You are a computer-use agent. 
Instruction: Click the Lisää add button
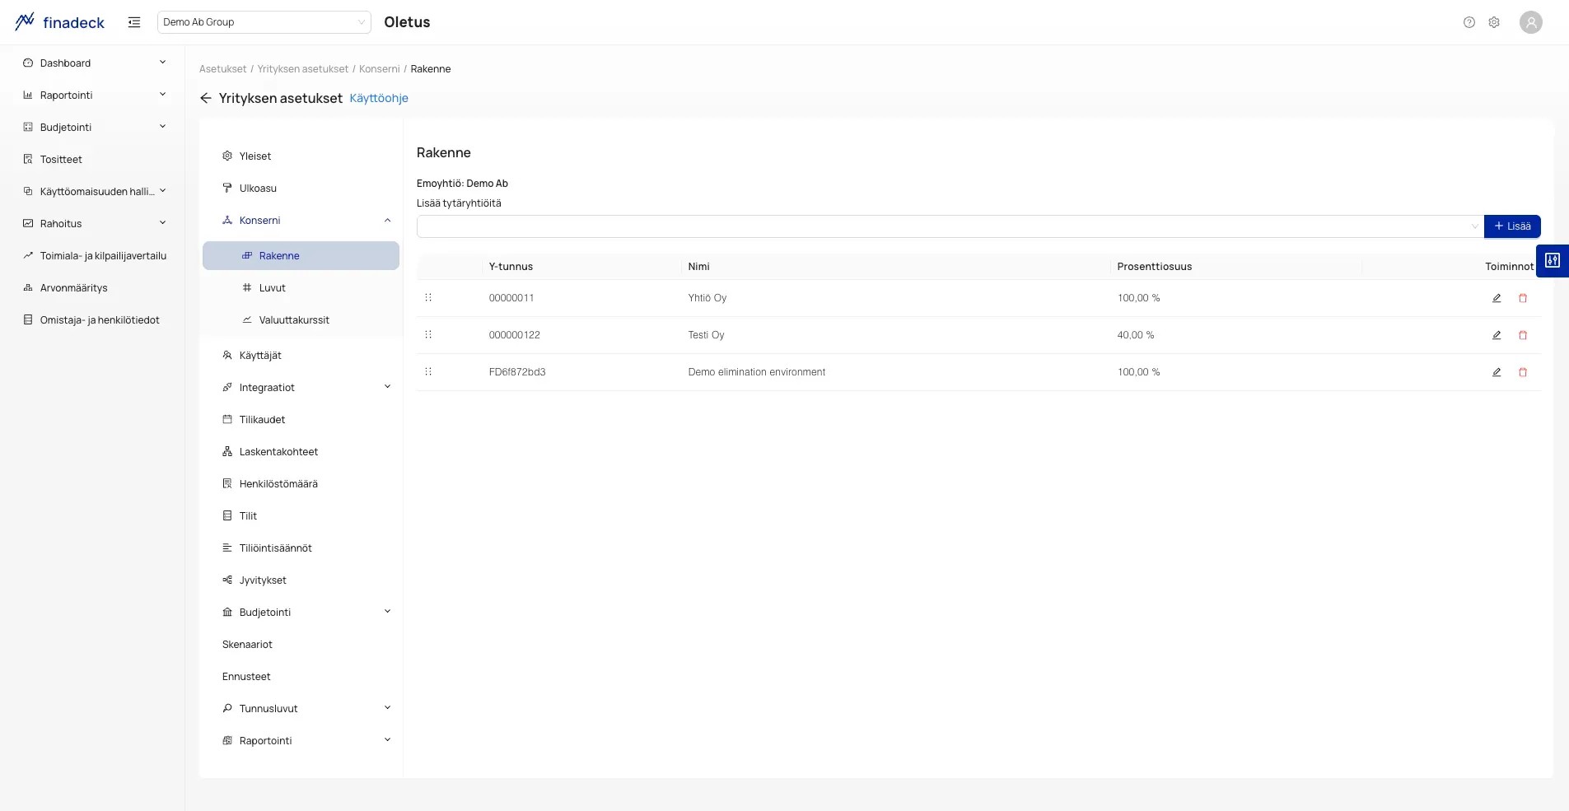tap(1512, 226)
